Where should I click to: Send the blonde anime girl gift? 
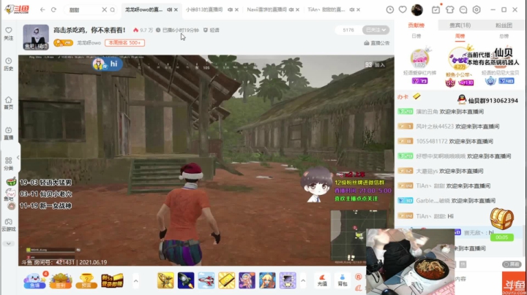coord(267,280)
